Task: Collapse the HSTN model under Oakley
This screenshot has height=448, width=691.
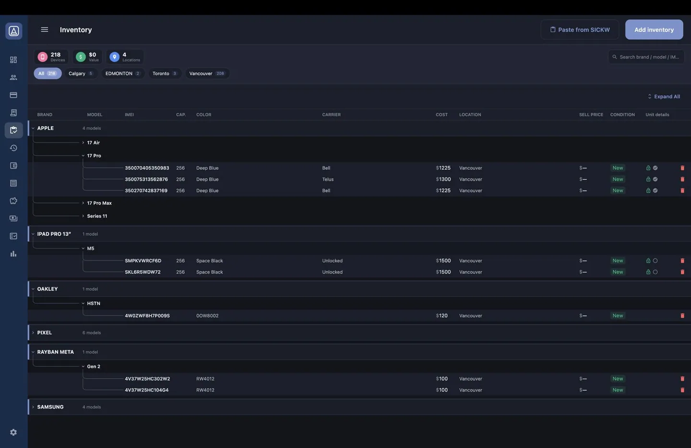Action: (x=83, y=303)
